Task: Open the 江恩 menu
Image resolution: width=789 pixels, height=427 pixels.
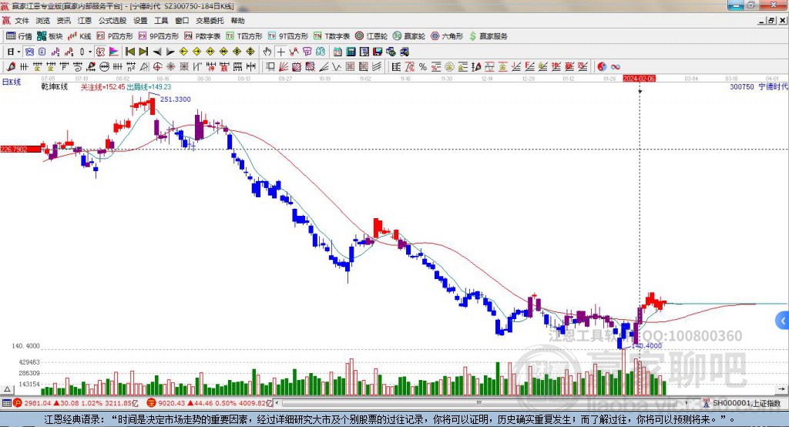Action: [85, 21]
